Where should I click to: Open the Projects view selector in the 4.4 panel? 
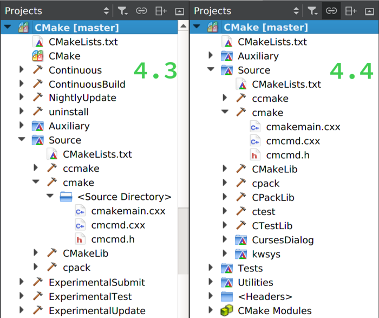(296, 10)
